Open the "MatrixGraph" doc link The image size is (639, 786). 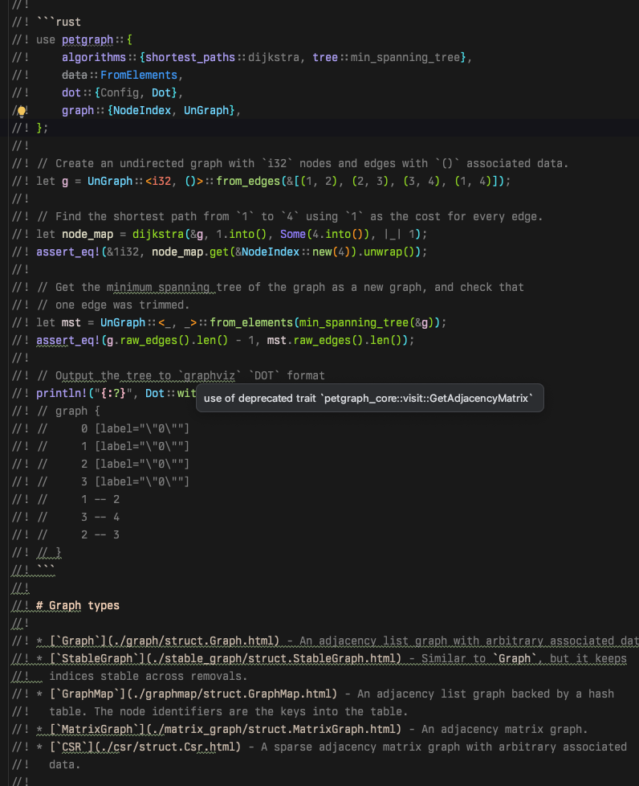226,730
